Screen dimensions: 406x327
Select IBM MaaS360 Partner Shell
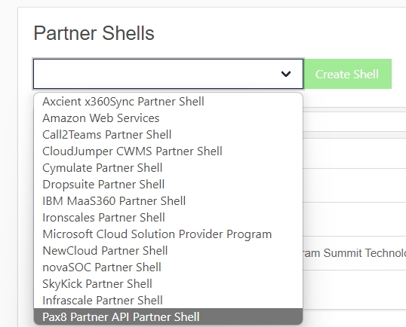click(x=168, y=200)
